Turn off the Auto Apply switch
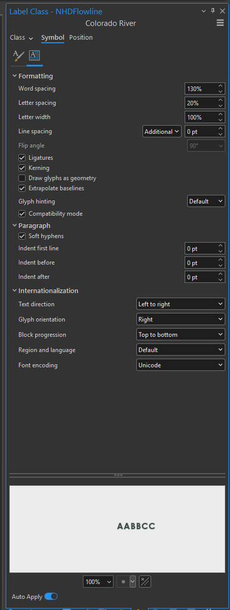This screenshot has width=230, height=610. click(51, 597)
